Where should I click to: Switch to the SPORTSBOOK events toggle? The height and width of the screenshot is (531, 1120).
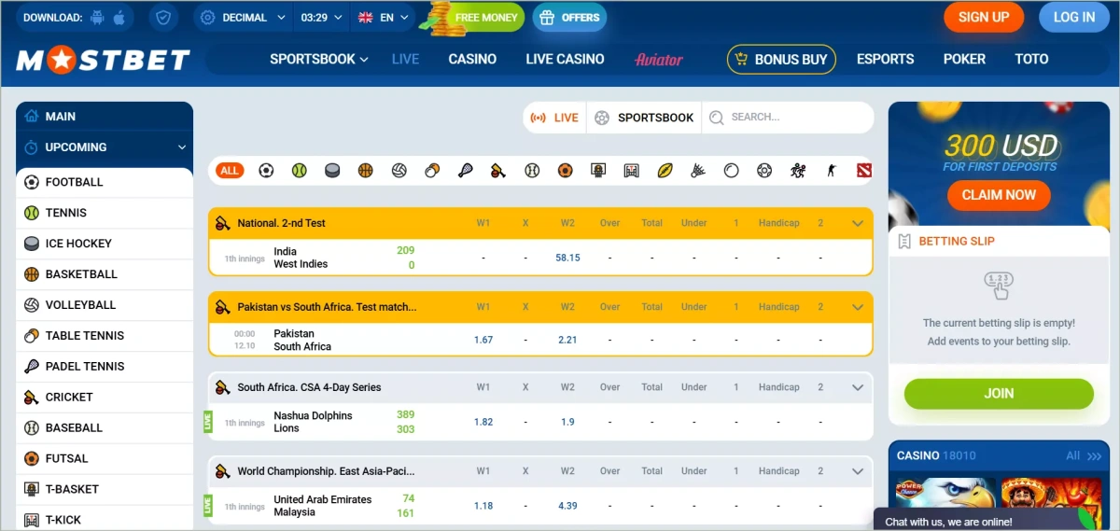coord(645,118)
